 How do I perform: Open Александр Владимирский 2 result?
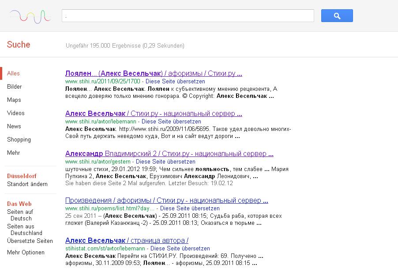(x=169, y=154)
